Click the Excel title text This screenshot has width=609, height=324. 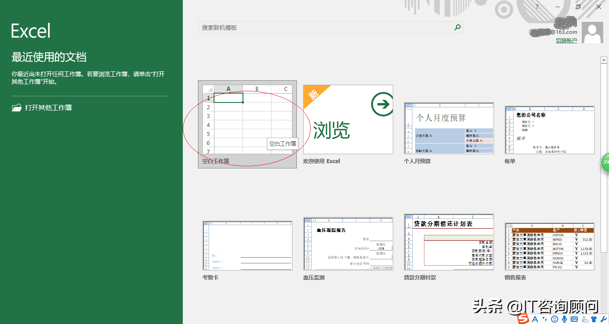pyautogui.click(x=31, y=31)
